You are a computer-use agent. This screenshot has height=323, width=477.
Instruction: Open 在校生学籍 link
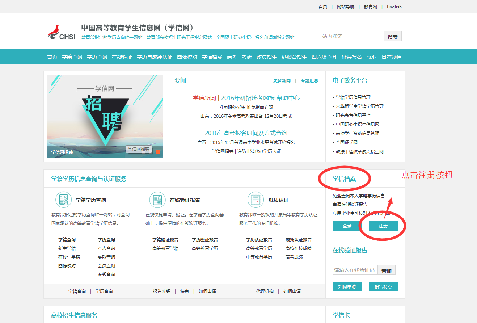[x=69, y=257]
